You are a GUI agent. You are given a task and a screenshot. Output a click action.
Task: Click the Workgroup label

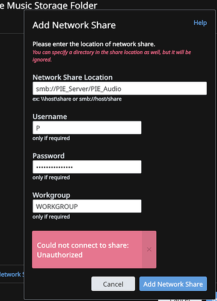51,195
